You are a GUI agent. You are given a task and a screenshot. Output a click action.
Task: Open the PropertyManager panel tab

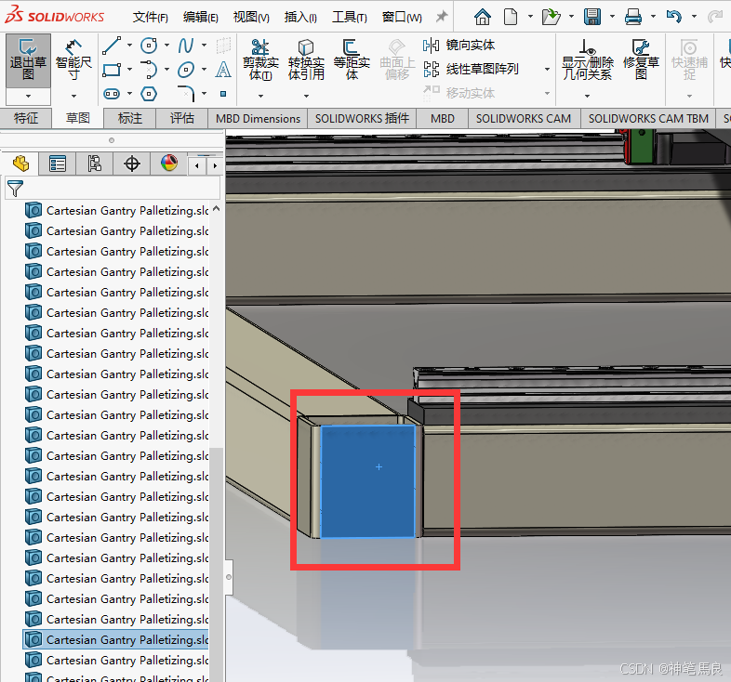(x=58, y=164)
